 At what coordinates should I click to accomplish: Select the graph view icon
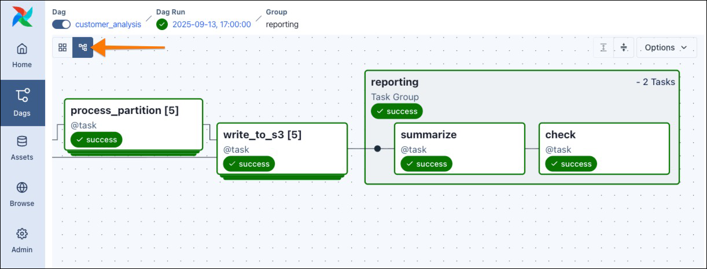tap(83, 47)
